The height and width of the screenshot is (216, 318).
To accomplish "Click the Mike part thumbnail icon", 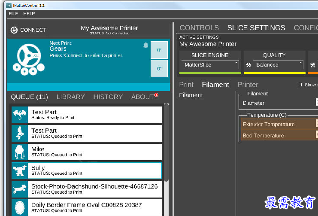I will [20, 152].
